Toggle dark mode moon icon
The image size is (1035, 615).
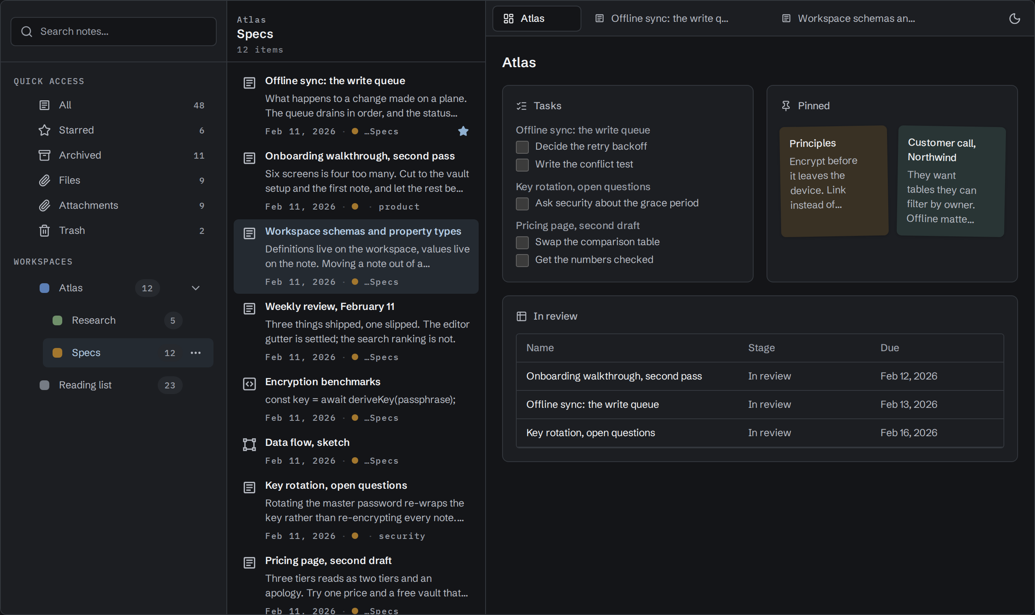(1014, 19)
